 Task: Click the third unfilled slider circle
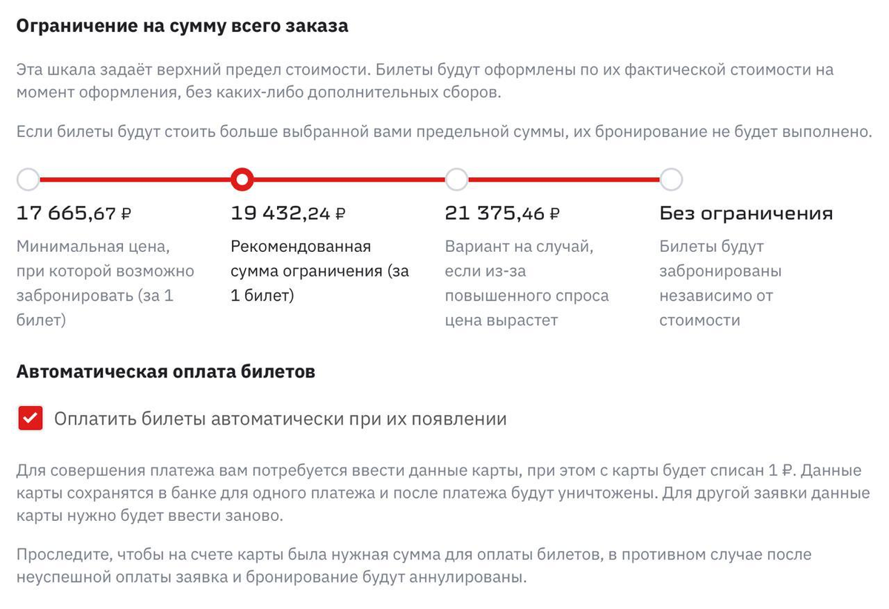[x=456, y=179]
